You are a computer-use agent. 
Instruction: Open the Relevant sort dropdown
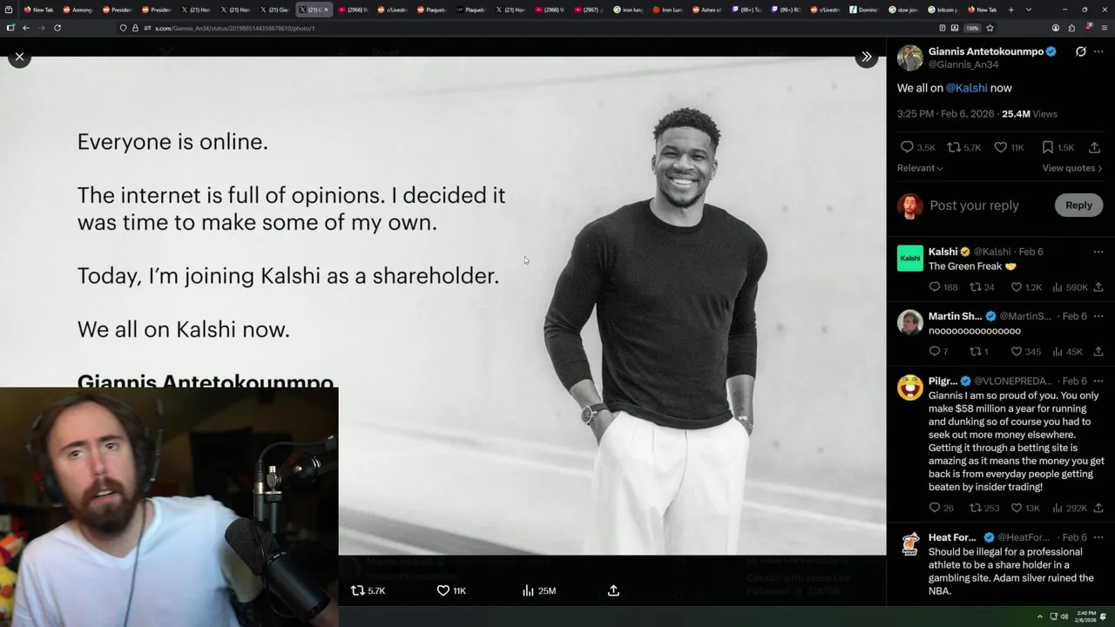point(920,168)
